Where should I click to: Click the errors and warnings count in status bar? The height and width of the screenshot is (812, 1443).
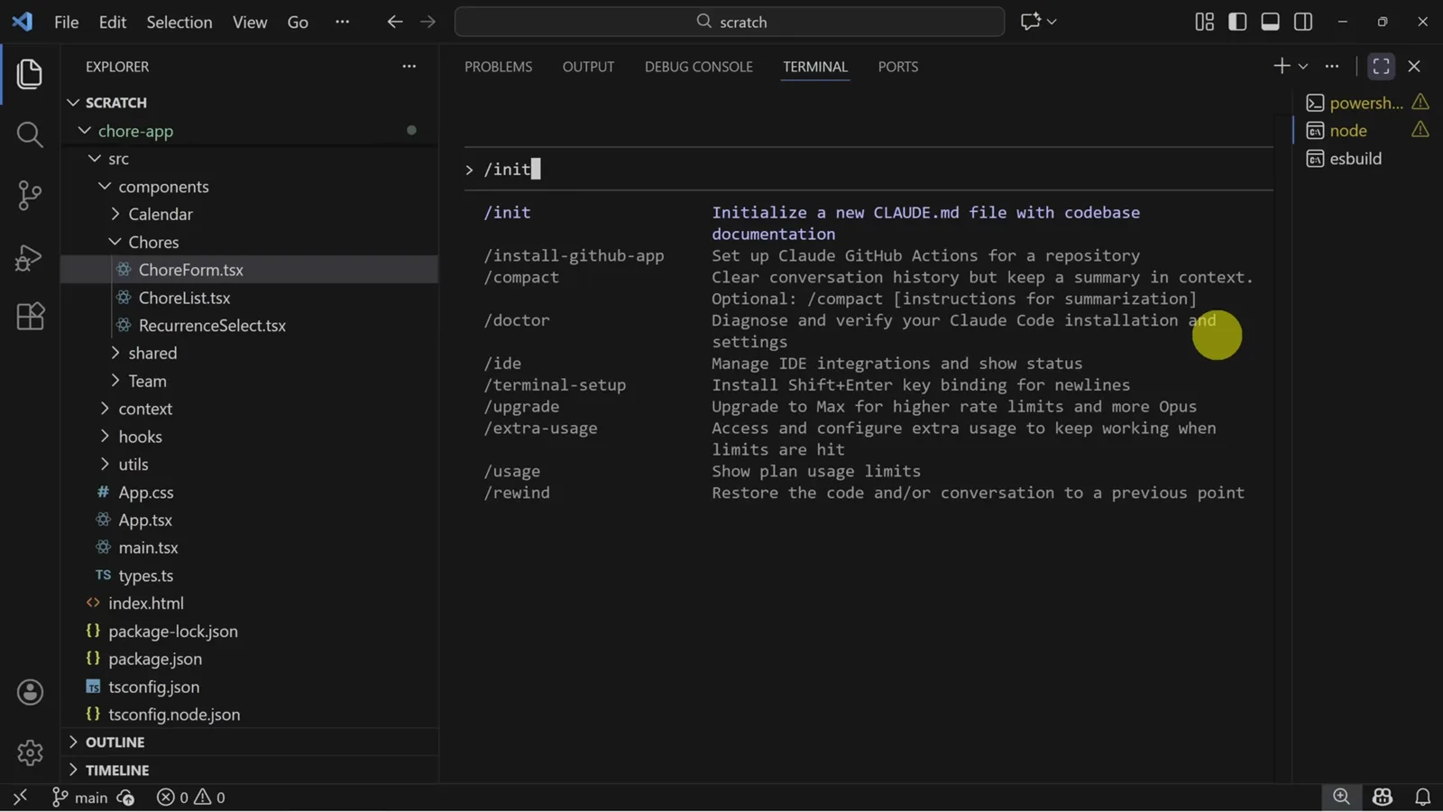tap(191, 798)
